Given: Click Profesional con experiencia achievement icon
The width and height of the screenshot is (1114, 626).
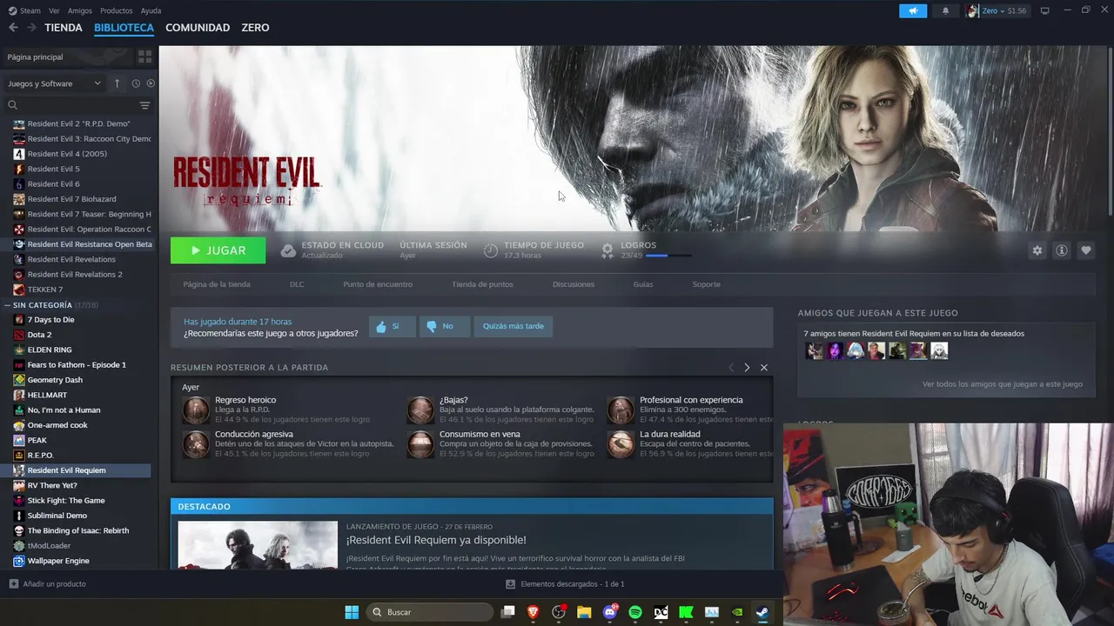Looking at the screenshot, I should [x=621, y=410].
